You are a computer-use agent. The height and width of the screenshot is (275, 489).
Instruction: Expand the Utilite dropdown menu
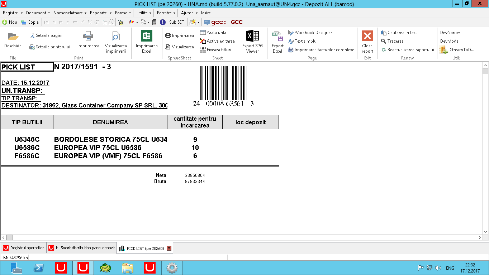pos(144,13)
